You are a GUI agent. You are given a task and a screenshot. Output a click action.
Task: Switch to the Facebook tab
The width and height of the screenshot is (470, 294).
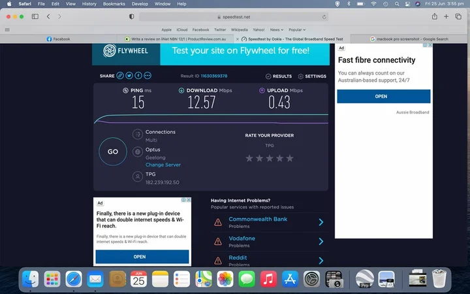(x=58, y=39)
